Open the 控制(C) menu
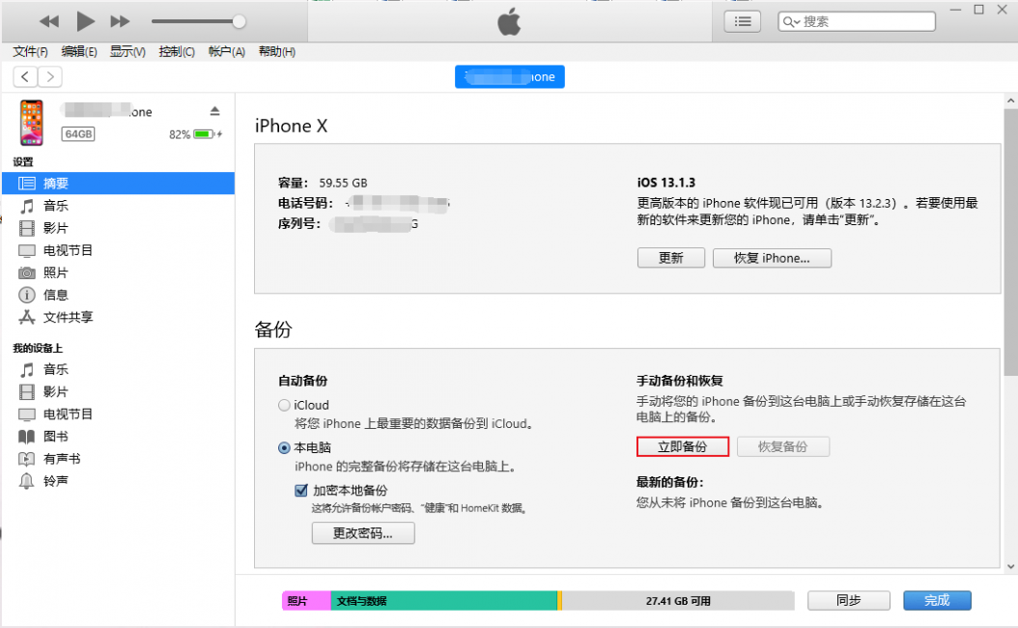 [177, 51]
